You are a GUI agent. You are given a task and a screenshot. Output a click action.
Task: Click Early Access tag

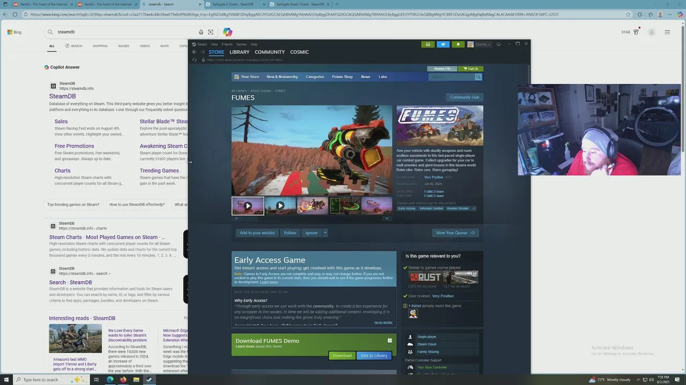(x=407, y=208)
